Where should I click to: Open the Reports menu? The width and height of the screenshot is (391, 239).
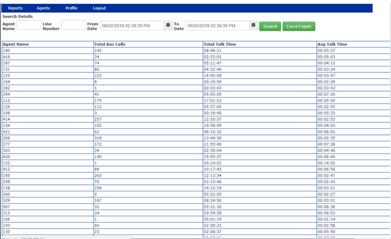click(15, 8)
